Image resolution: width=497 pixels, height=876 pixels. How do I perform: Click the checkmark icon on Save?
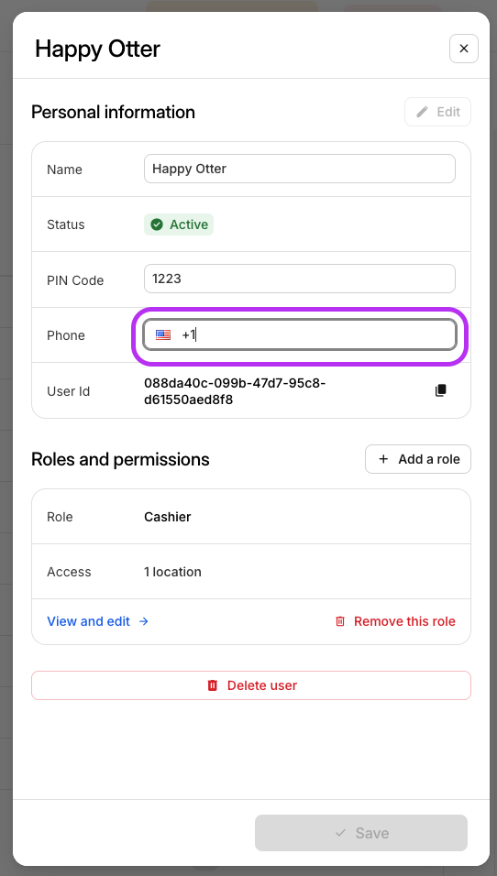340,833
